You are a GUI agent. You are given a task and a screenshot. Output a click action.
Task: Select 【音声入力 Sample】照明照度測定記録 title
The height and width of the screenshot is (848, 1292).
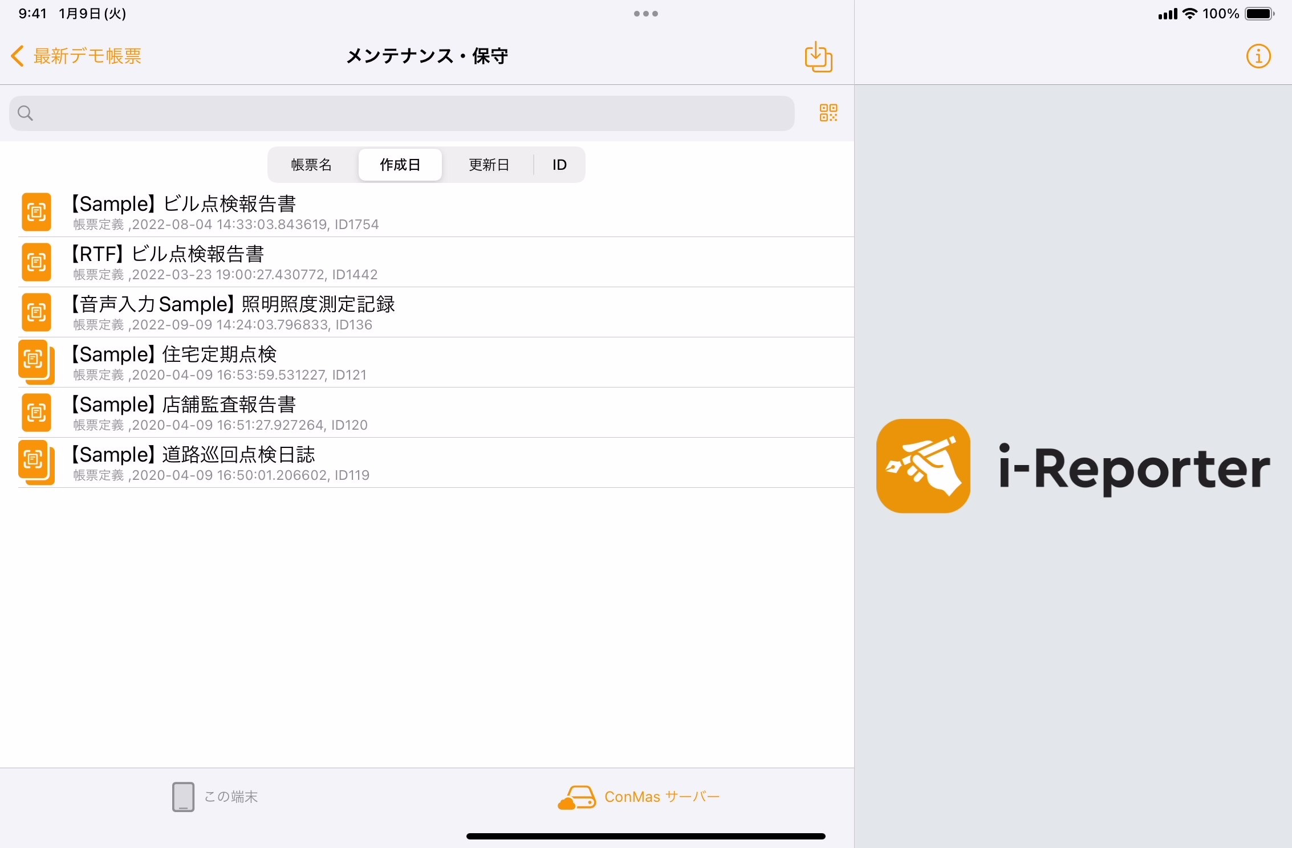pos(232,304)
